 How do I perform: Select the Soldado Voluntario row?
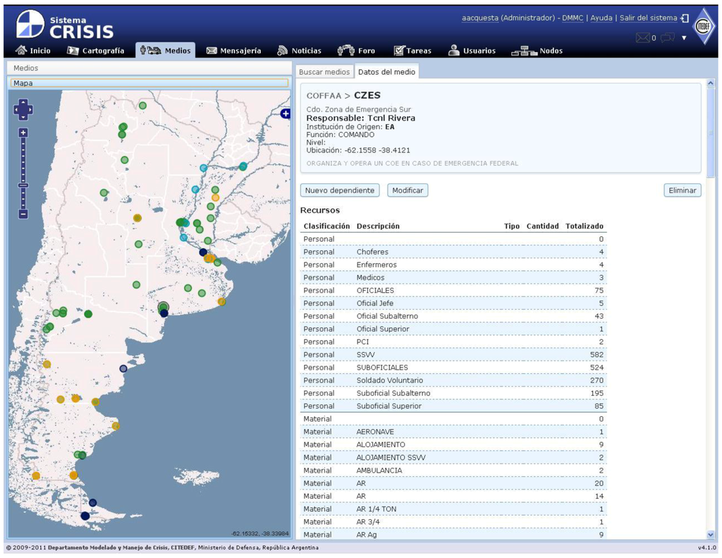(x=453, y=381)
